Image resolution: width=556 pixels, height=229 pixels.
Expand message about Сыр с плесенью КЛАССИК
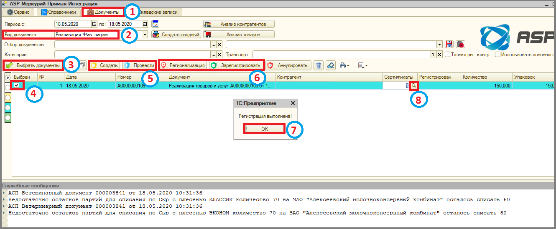click(4, 200)
